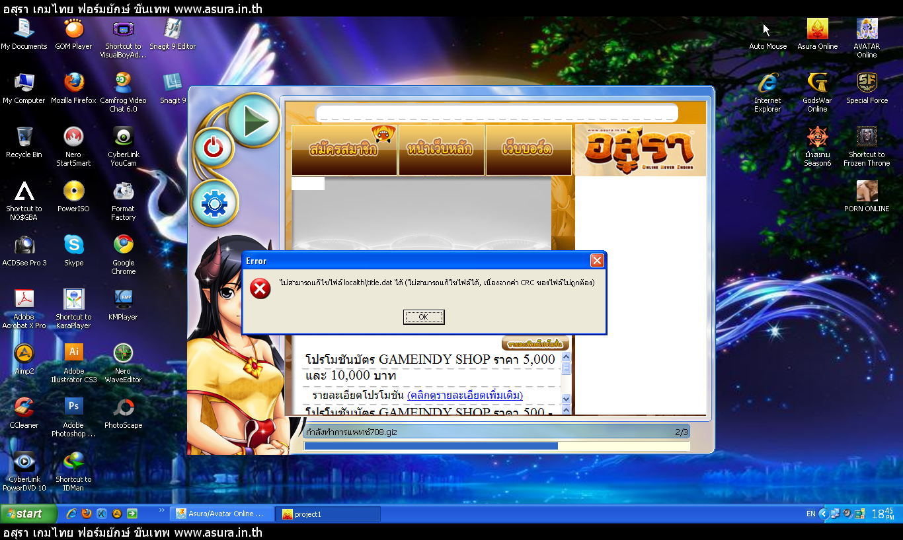Open Internet Explorer desktop icon
903x540 pixels.
click(767, 92)
